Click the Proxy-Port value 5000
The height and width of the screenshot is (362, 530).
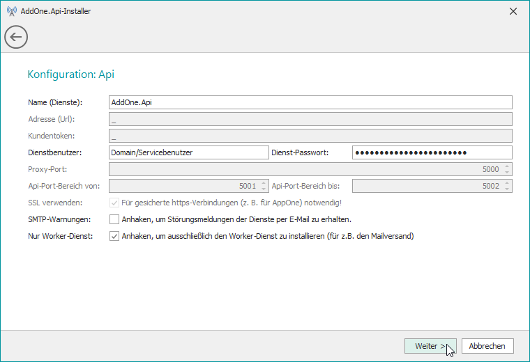(x=490, y=169)
